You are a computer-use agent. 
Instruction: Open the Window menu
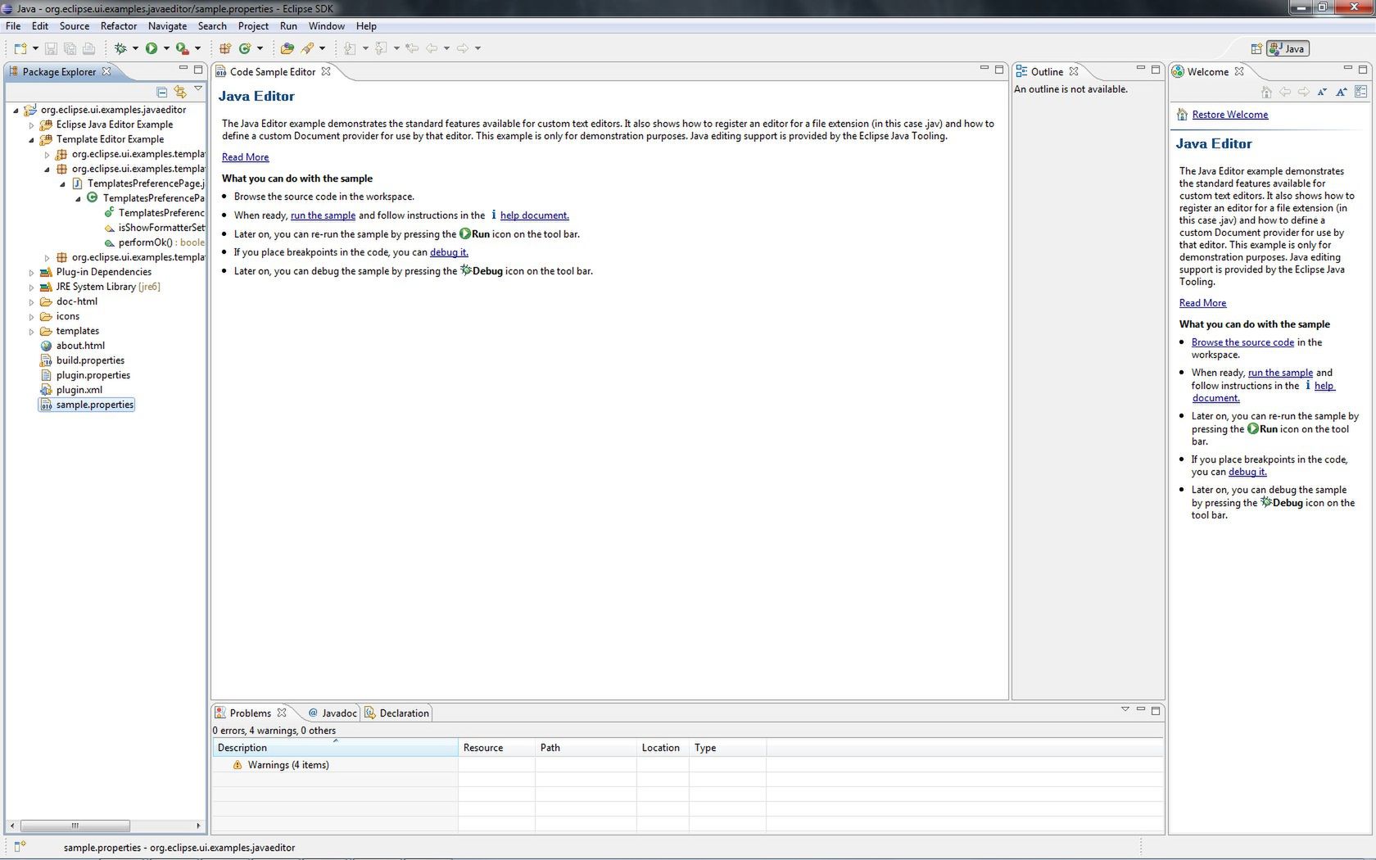click(326, 26)
